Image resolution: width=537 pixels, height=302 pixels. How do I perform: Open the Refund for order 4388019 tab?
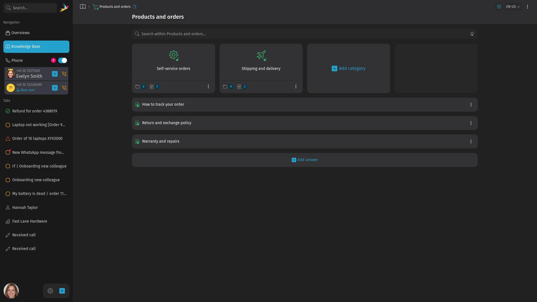pyautogui.click(x=36, y=111)
